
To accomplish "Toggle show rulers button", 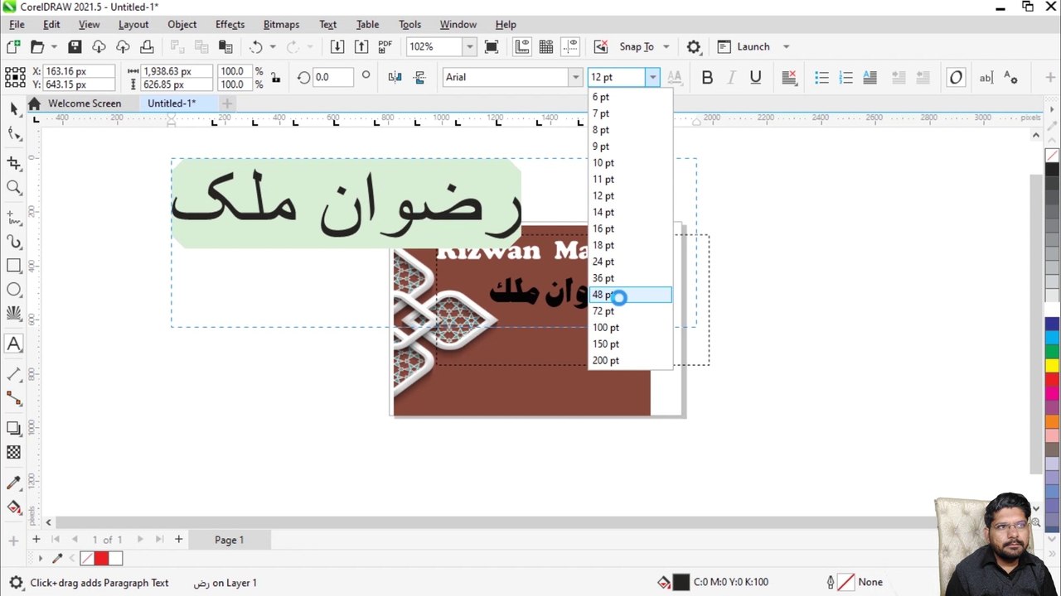I will click(x=521, y=46).
